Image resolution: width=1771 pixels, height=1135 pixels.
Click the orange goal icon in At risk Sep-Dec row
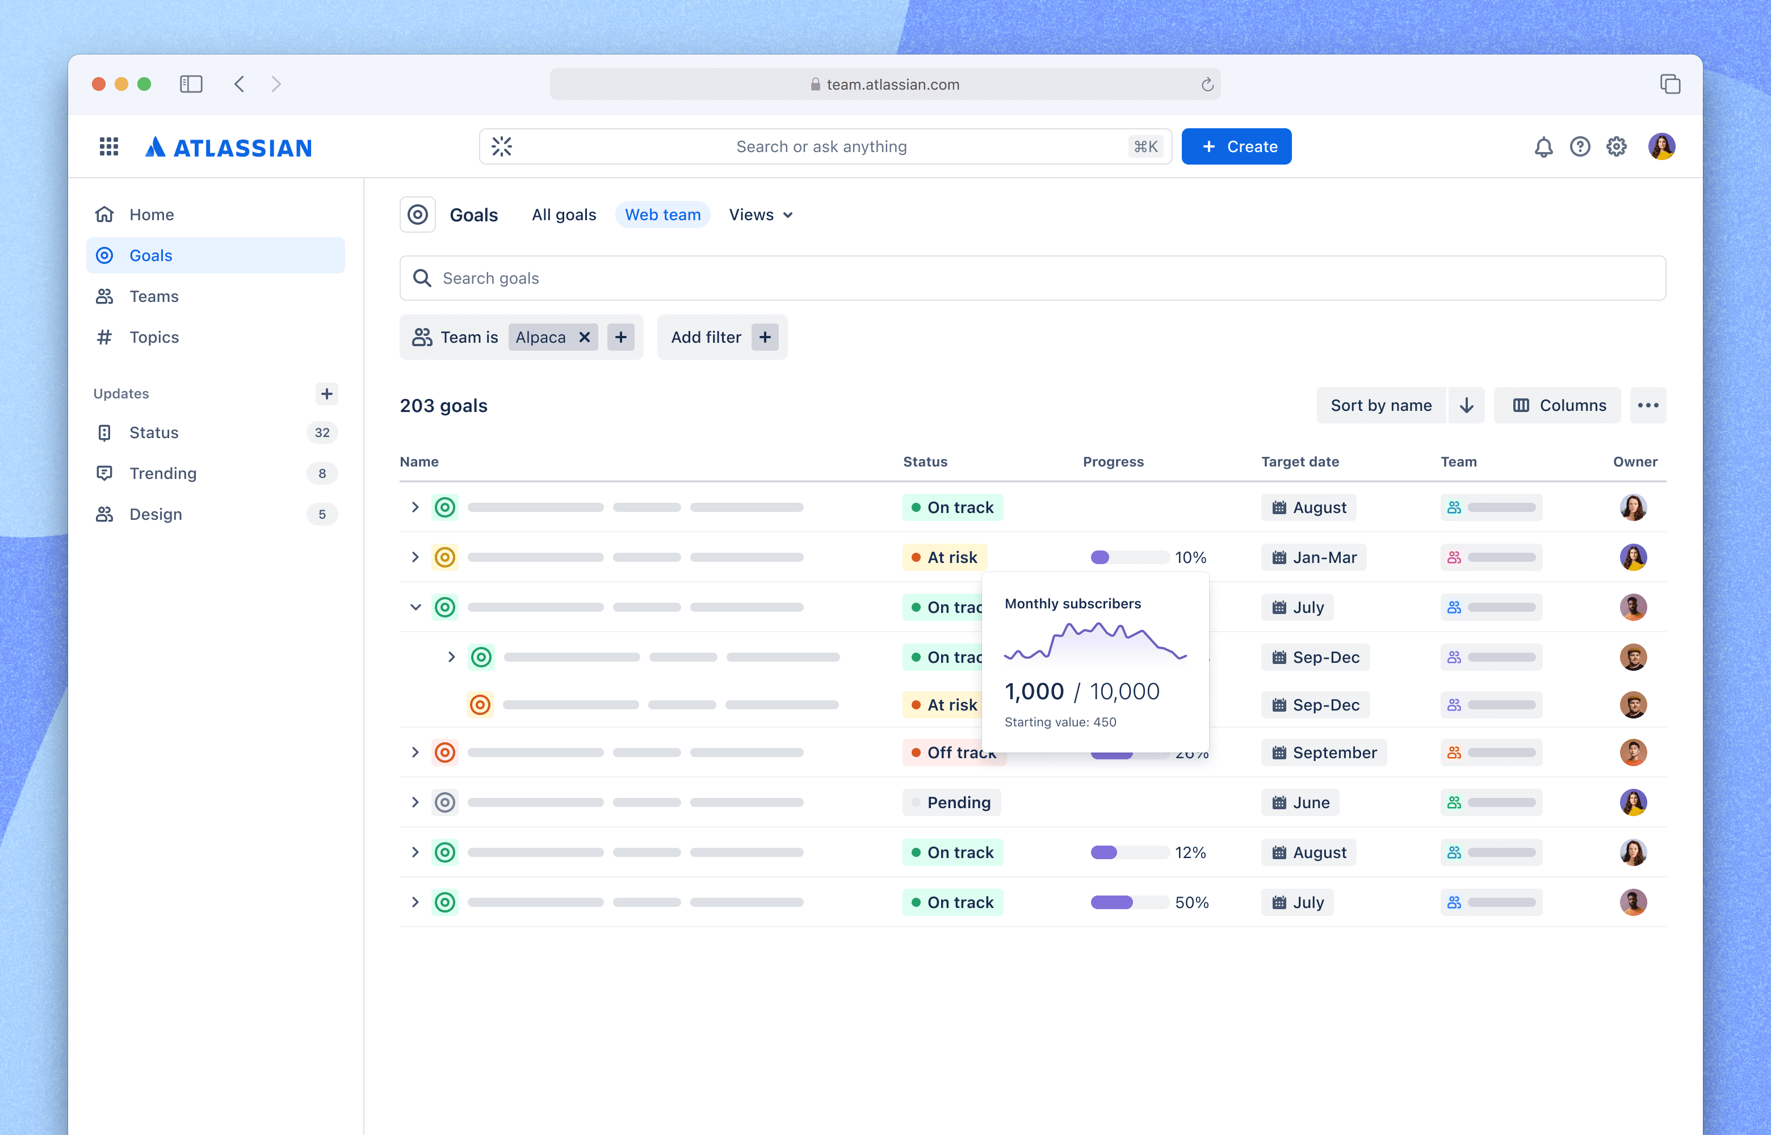point(481,705)
